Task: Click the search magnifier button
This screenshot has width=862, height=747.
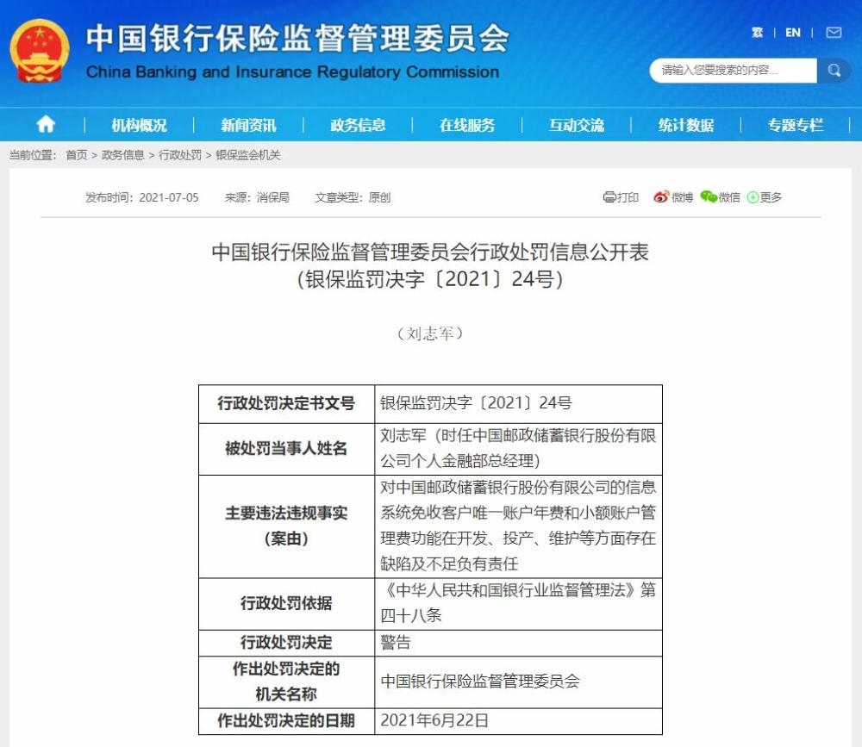Action: [834, 71]
